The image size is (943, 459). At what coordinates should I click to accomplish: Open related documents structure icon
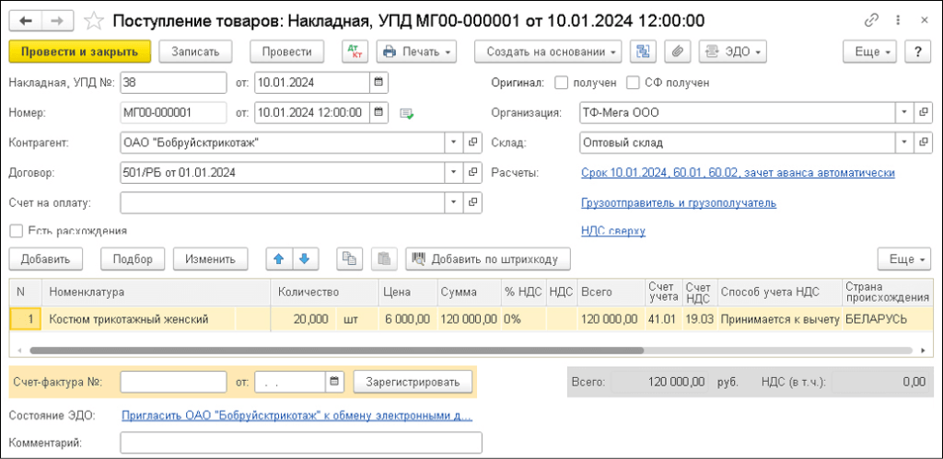[643, 52]
